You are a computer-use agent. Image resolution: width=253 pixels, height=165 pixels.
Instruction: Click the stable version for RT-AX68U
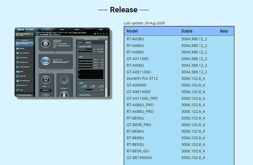point(194,65)
